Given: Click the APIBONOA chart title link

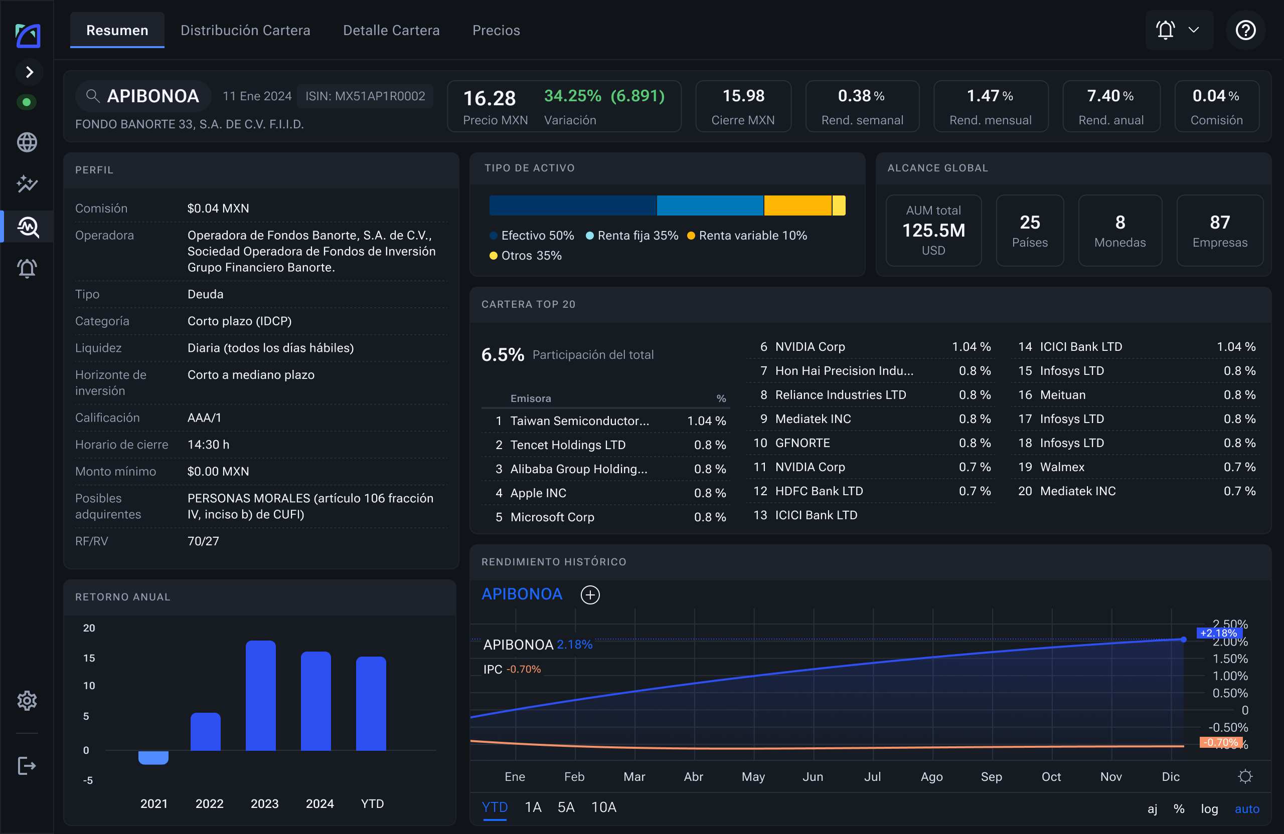Looking at the screenshot, I should tap(522, 594).
